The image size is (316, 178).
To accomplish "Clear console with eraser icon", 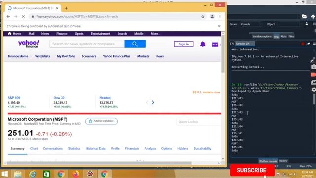I will tap(308, 44).
